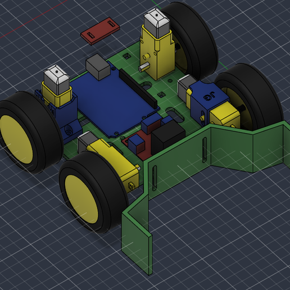Pick the grey USB connector block on board
The image size is (290, 290).
tap(98, 67)
